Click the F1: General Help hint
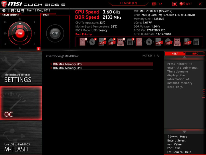 (179, 152)
